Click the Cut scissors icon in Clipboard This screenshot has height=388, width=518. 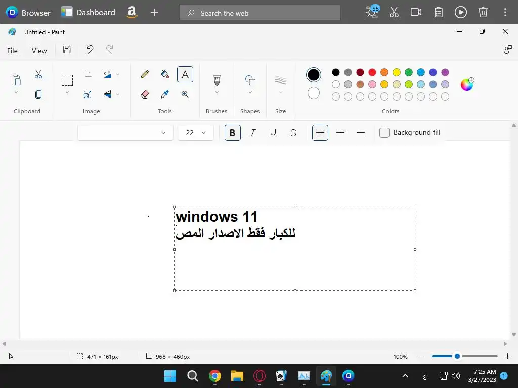pos(38,74)
